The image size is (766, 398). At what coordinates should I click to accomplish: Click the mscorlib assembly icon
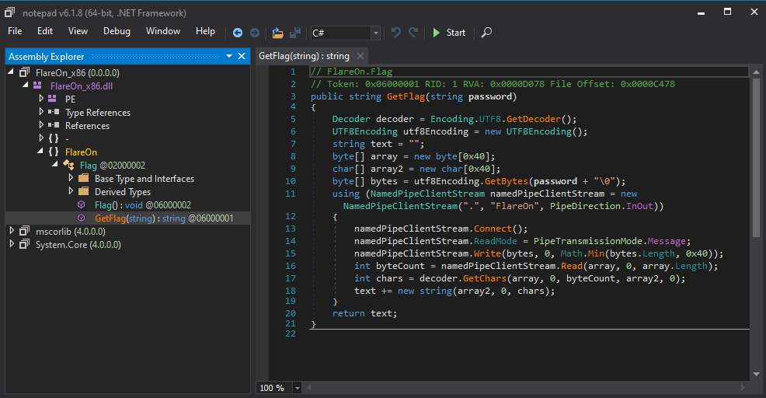[x=24, y=231]
